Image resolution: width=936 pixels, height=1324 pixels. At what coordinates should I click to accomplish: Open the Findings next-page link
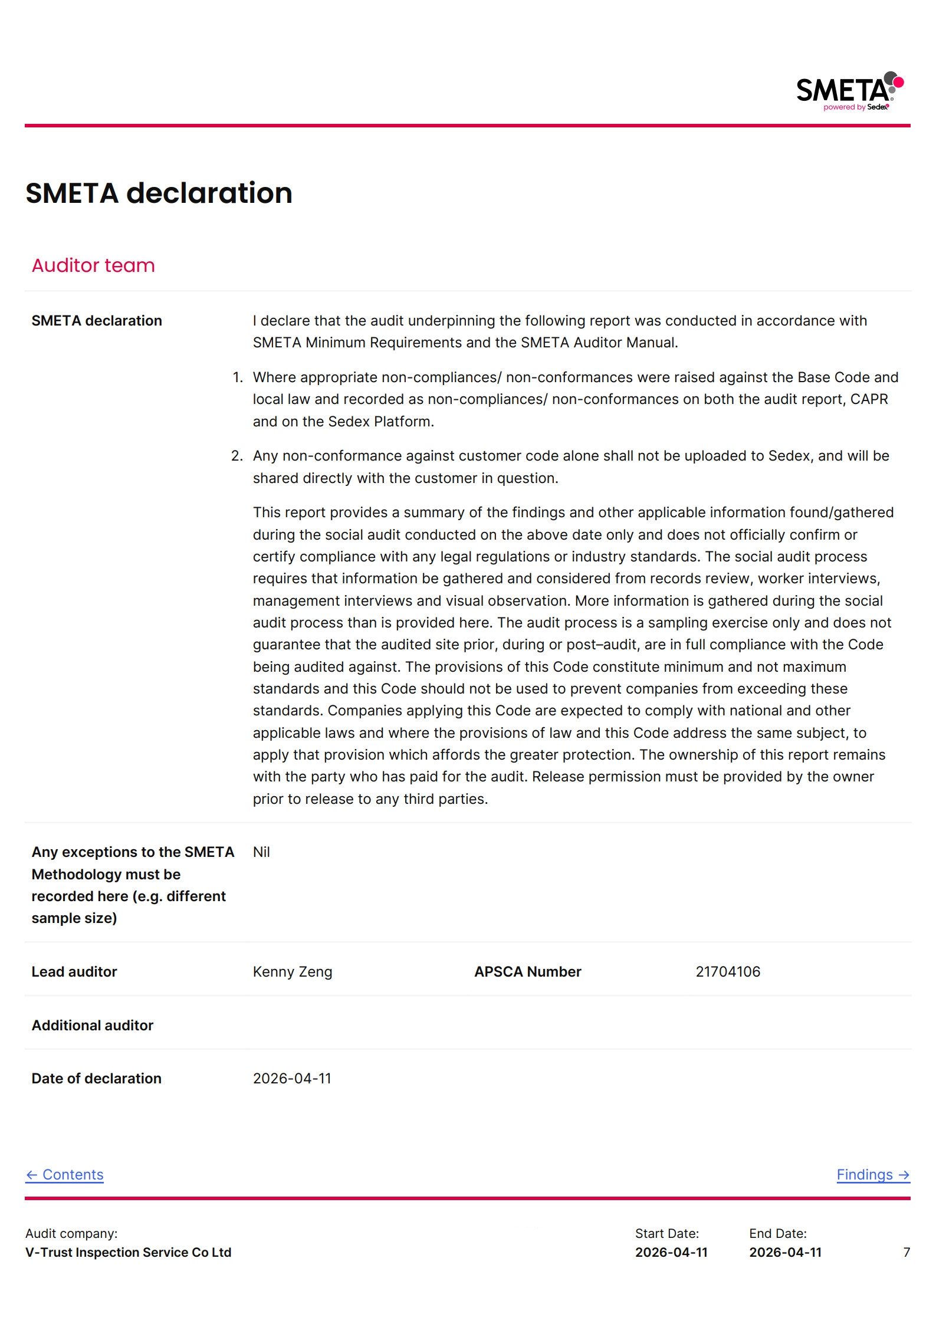[872, 1174]
